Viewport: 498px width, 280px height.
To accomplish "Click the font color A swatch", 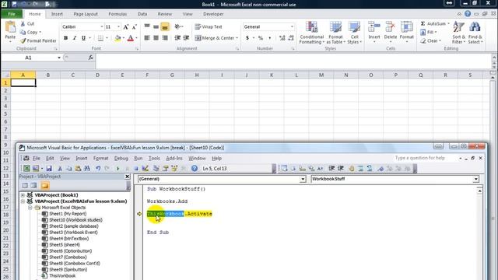I will [x=130, y=38].
